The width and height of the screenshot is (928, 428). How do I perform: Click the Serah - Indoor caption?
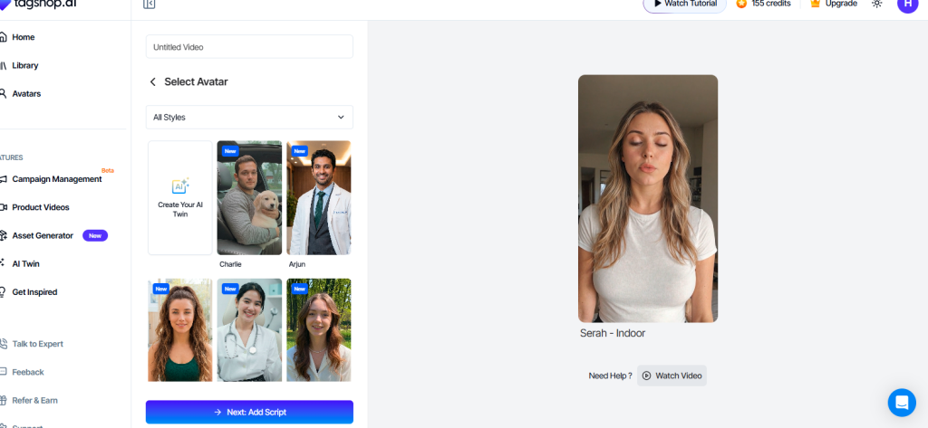point(613,333)
